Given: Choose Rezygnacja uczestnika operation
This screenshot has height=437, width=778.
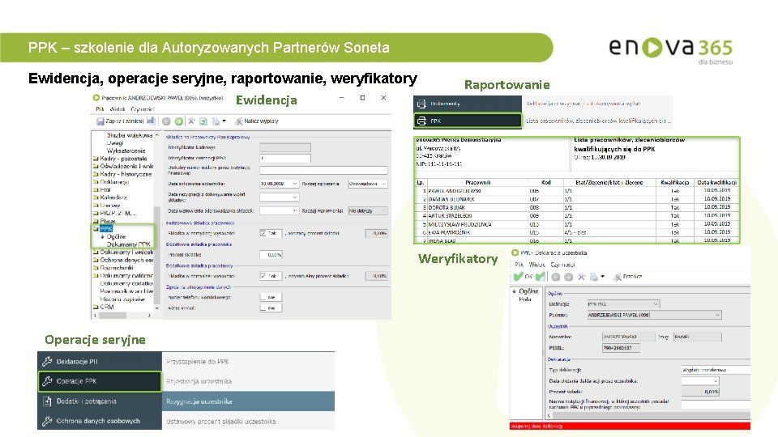Looking at the screenshot, I should tap(248, 401).
